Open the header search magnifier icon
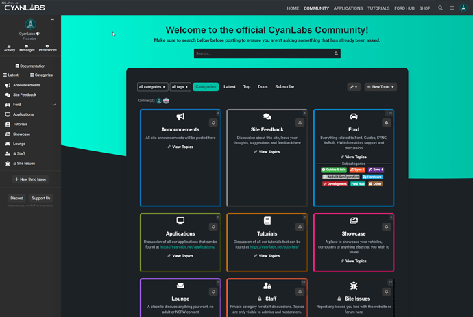 coord(440,8)
